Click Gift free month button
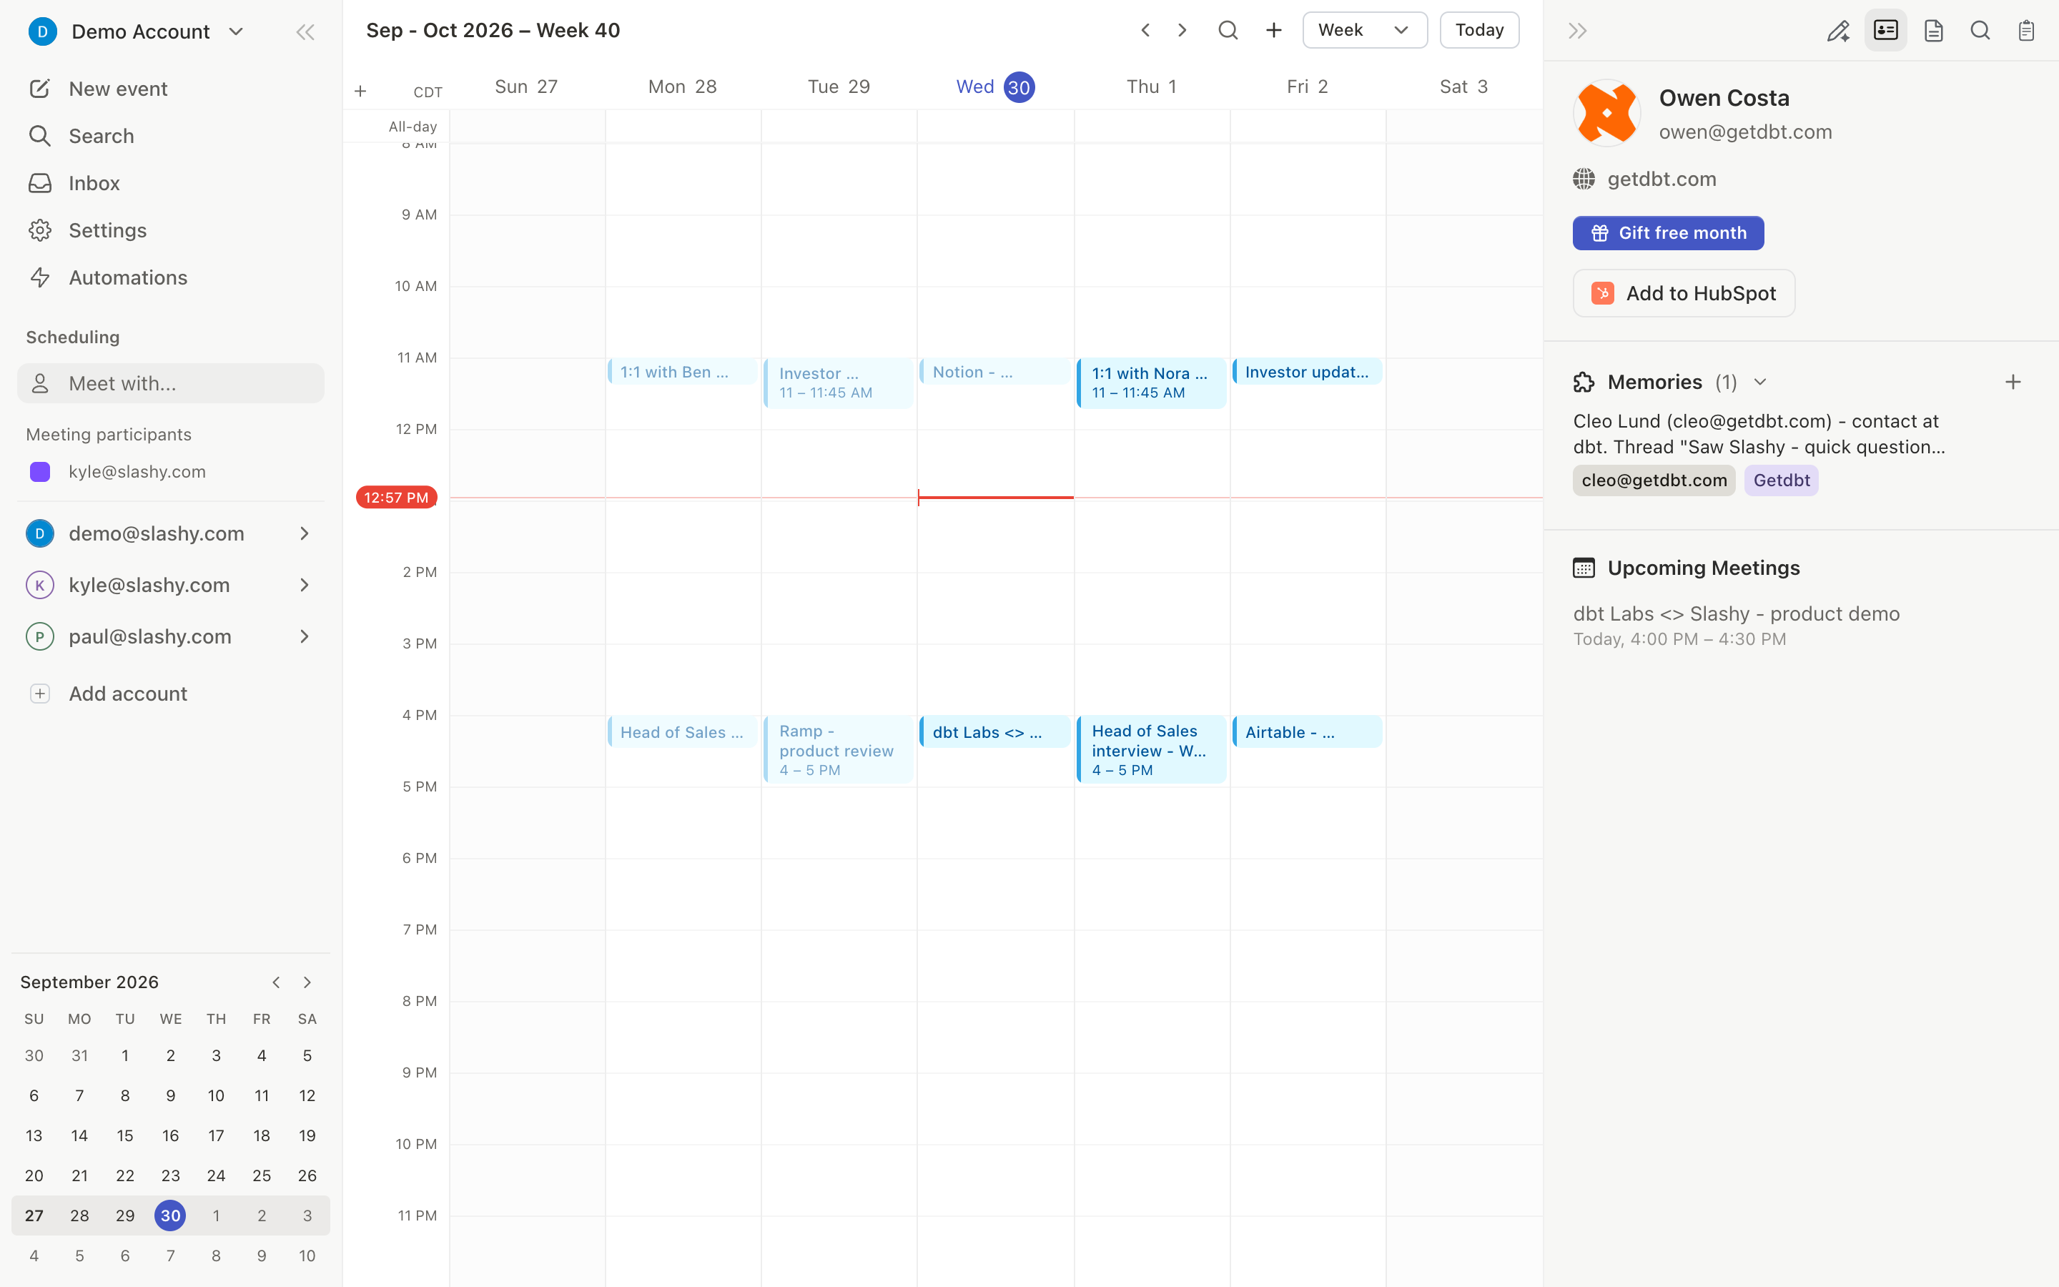The image size is (2059, 1287). coord(1668,233)
